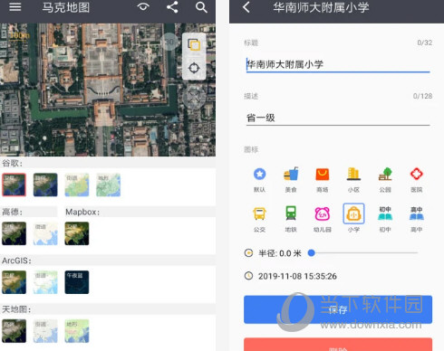Select 天地图 terrain map thumbnail
Image resolution: width=444 pixels, height=351 pixels.
(x=77, y=331)
